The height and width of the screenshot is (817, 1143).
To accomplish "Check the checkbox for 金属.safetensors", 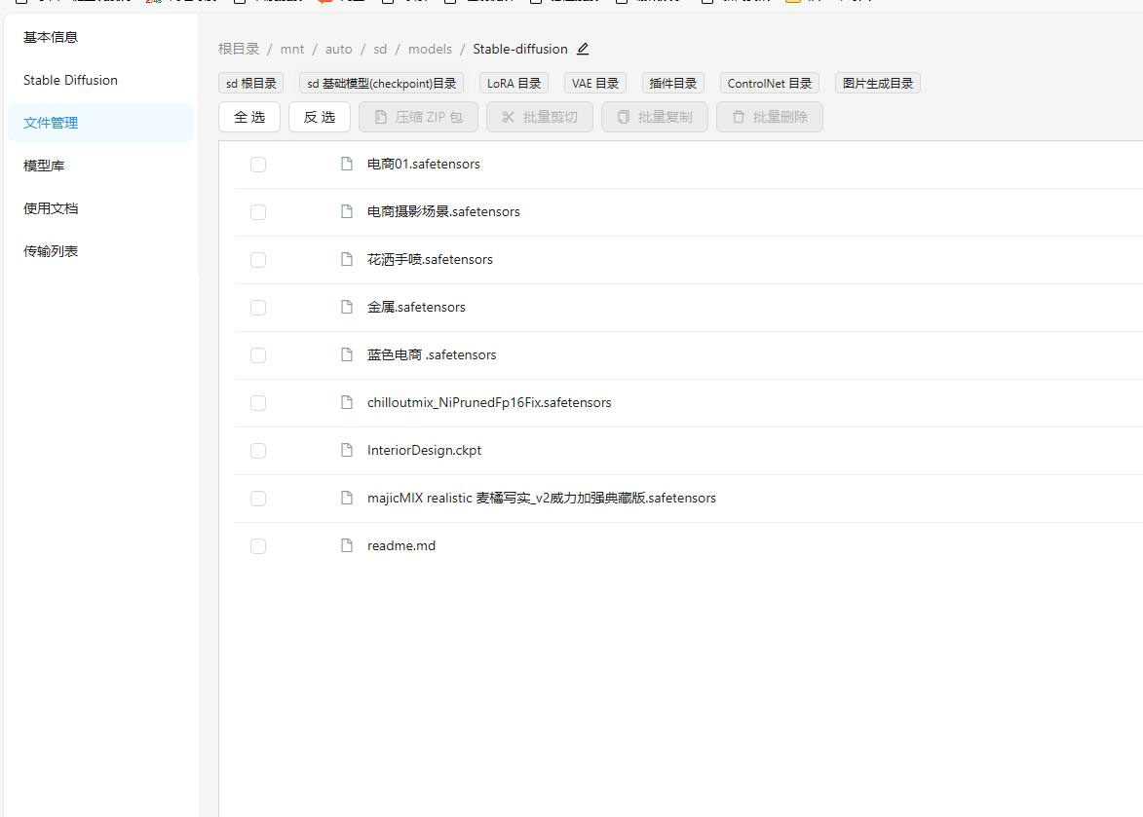I will [257, 308].
